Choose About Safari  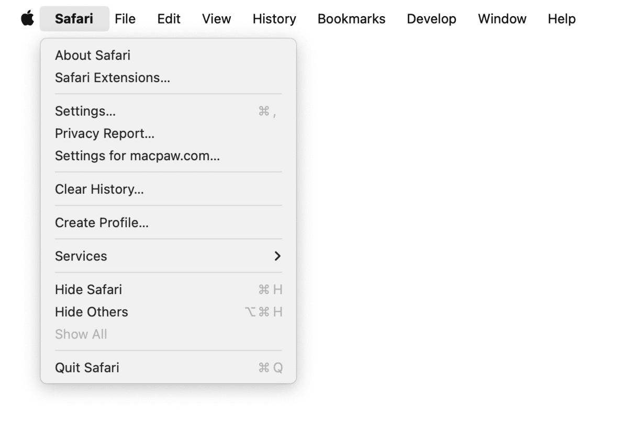(169, 55)
